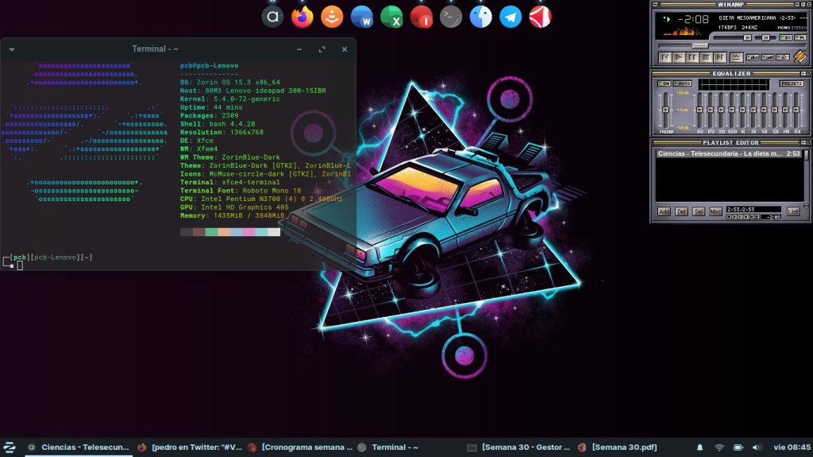Screen dimensions: 813x457
Task: Click the playlist Add button
Action: click(x=664, y=211)
